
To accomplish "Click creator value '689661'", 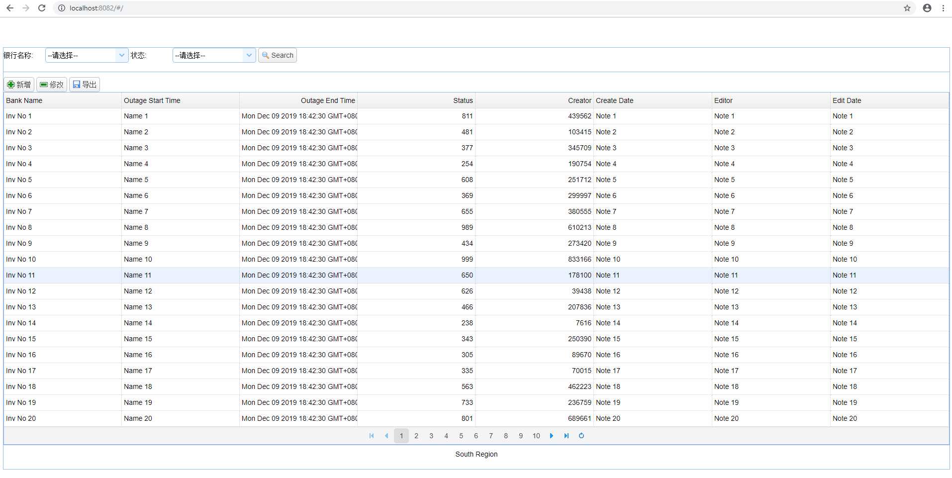I will [x=579, y=418].
